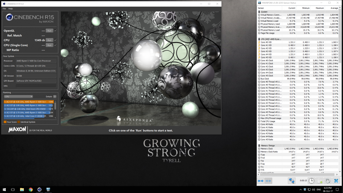The height and width of the screenshot is (193, 343).
Task: Select ranking entry scoring 1254
Action: click(x=29, y=113)
